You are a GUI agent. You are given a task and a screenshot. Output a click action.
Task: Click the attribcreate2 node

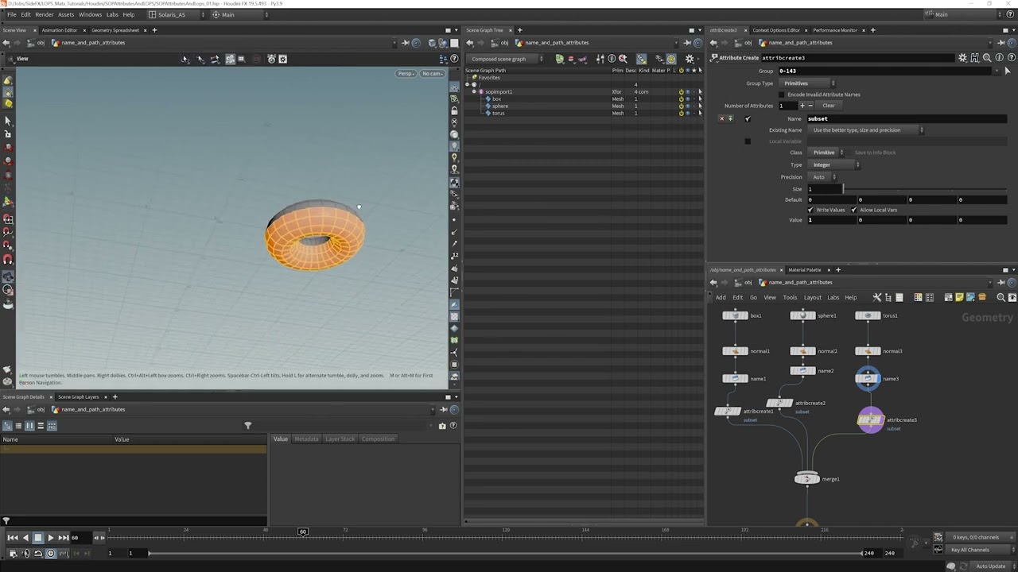(x=779, y=404)
